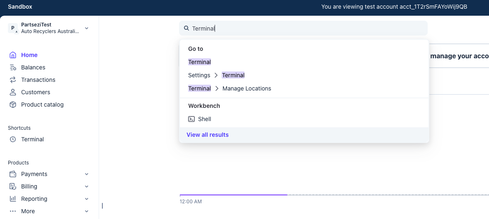The image size is (489, 219).
Task: Select the first Terminal search result
Action: point(200,62)
